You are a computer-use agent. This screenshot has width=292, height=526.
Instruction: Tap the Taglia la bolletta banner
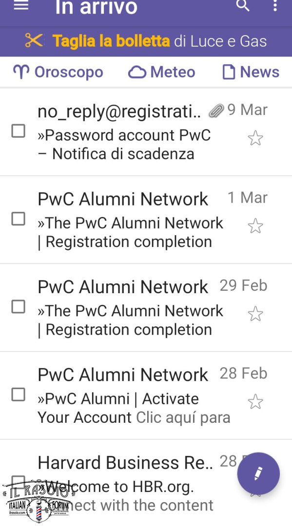(146, 41)
